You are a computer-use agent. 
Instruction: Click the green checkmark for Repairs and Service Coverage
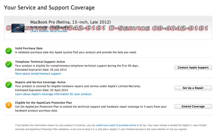(9, 85)
